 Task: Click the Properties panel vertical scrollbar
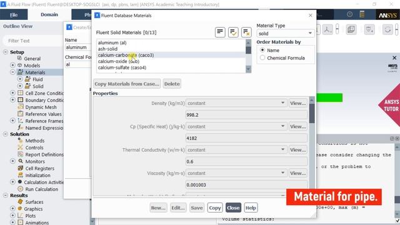(312, 146)
